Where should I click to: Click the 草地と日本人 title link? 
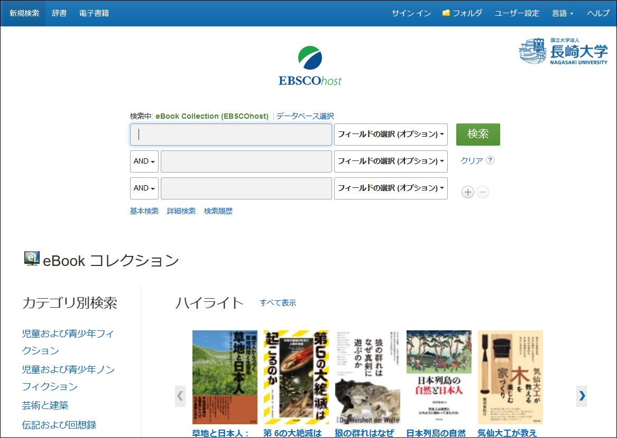[220, 433]
